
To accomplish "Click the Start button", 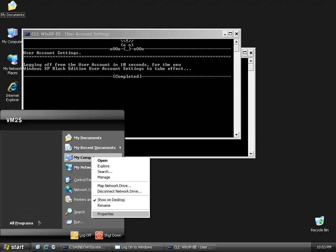I will coord(14,247).
